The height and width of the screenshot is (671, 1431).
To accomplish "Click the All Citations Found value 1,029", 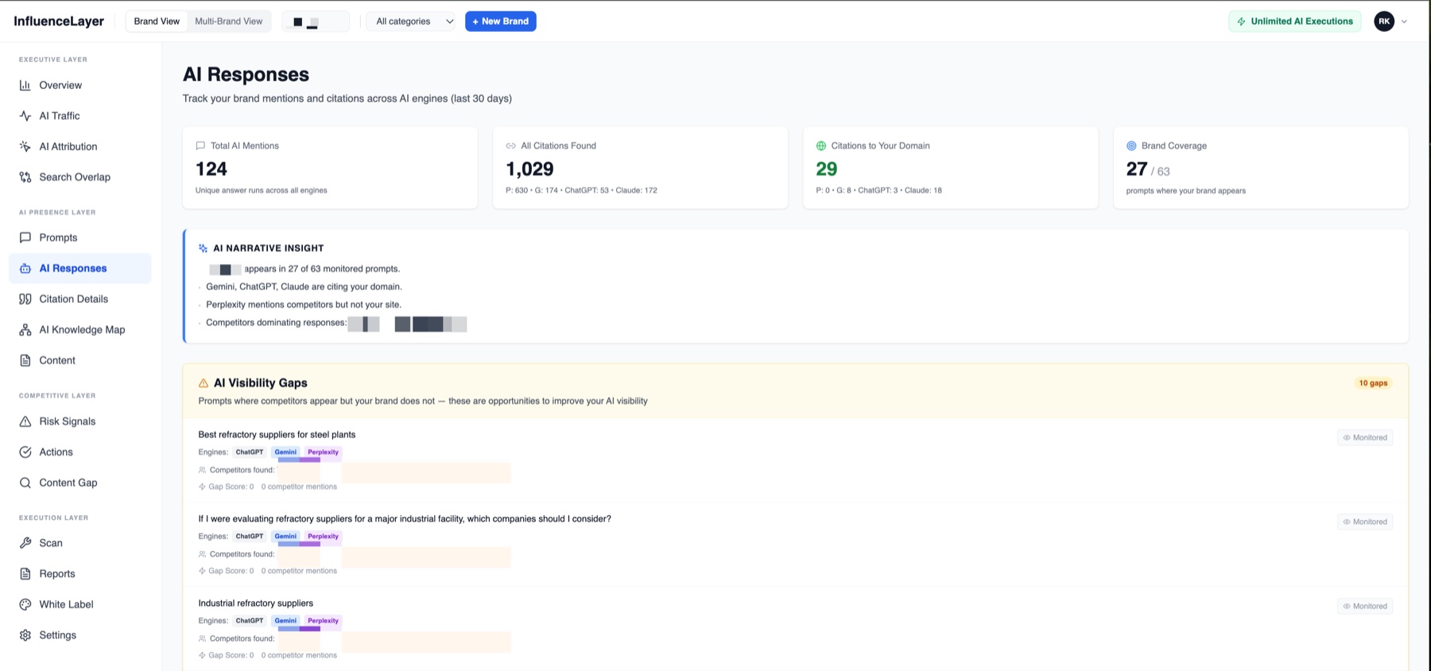I will (x=529, y=169).
